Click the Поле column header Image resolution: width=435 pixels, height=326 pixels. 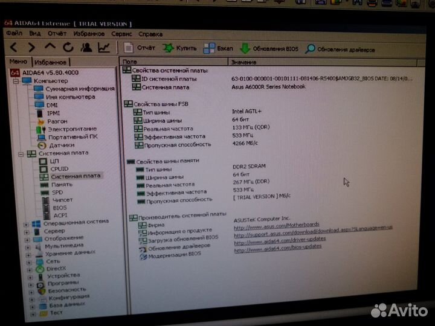174,62
